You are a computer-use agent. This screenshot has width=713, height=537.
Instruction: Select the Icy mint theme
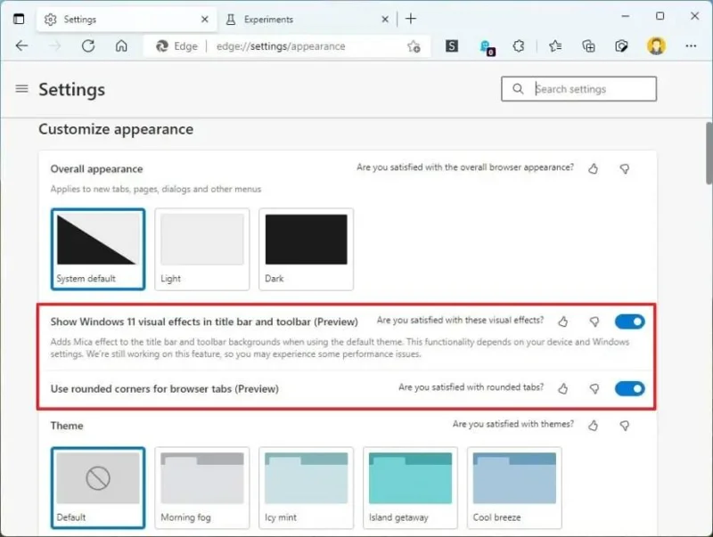pyautogui.click(x=306, y=488)
